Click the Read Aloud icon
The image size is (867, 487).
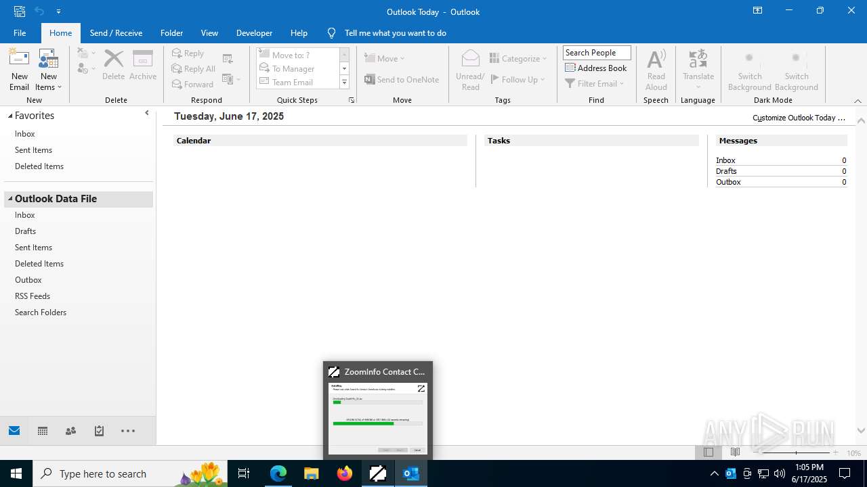coord(656,70)
